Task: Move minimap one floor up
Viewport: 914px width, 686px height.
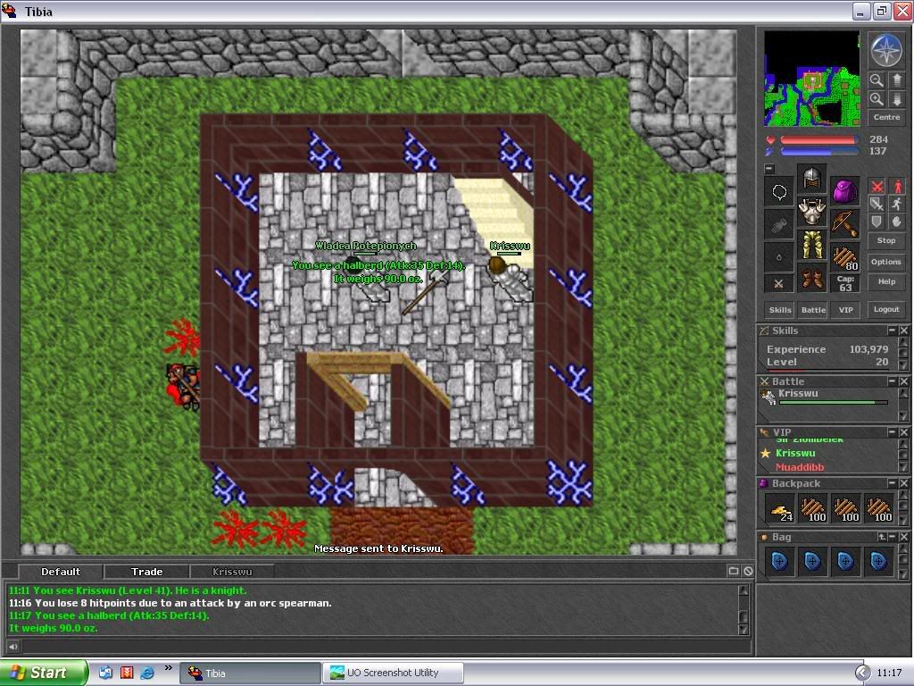Action: click(x=896, y=80)
